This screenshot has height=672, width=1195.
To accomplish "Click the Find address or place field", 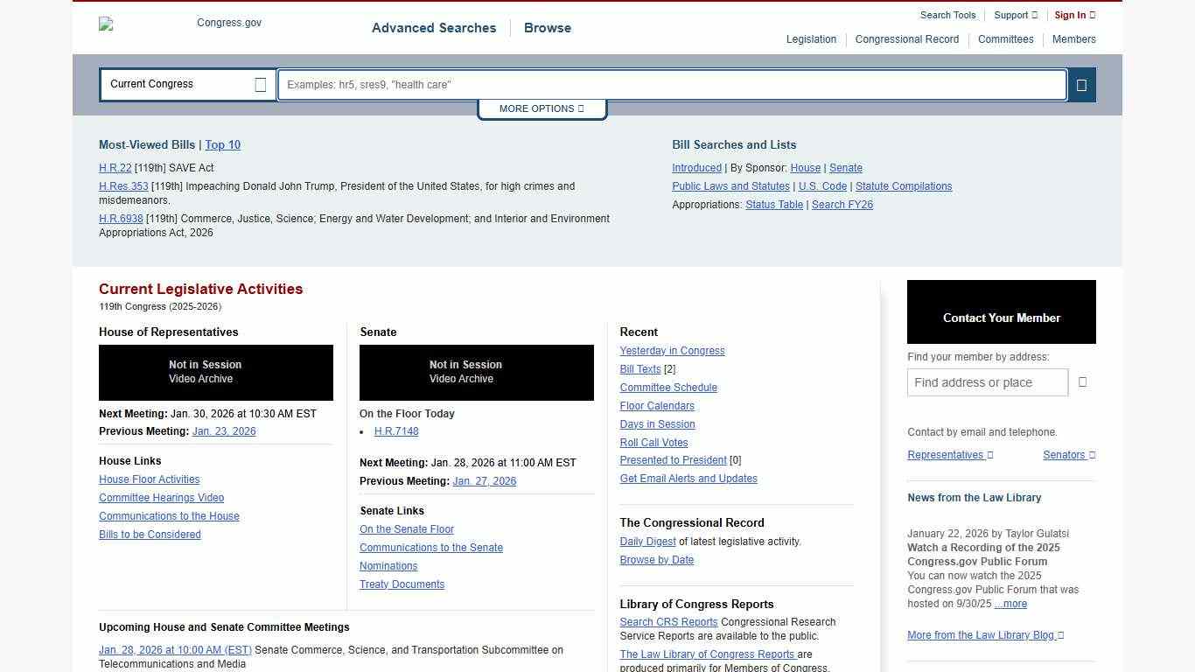I will [x=987, y=382].
